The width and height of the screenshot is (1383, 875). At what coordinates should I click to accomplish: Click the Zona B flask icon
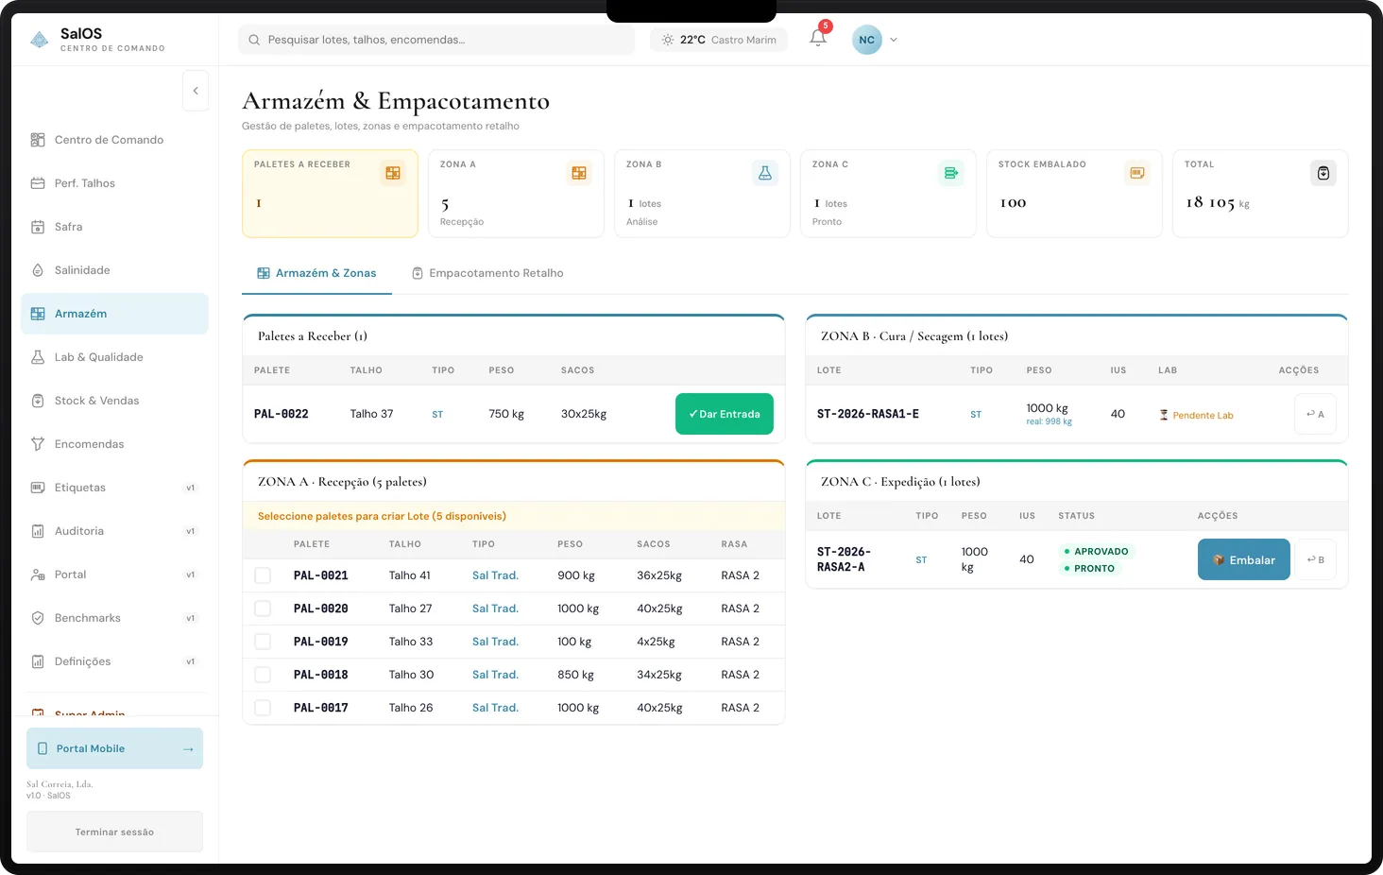point(764,173)
